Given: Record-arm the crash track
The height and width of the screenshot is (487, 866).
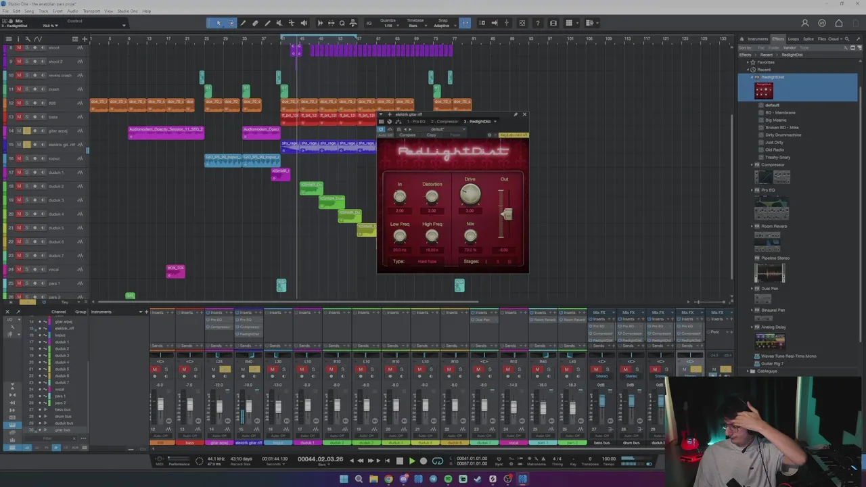Looking at the screenshot, I should [35, 89].
